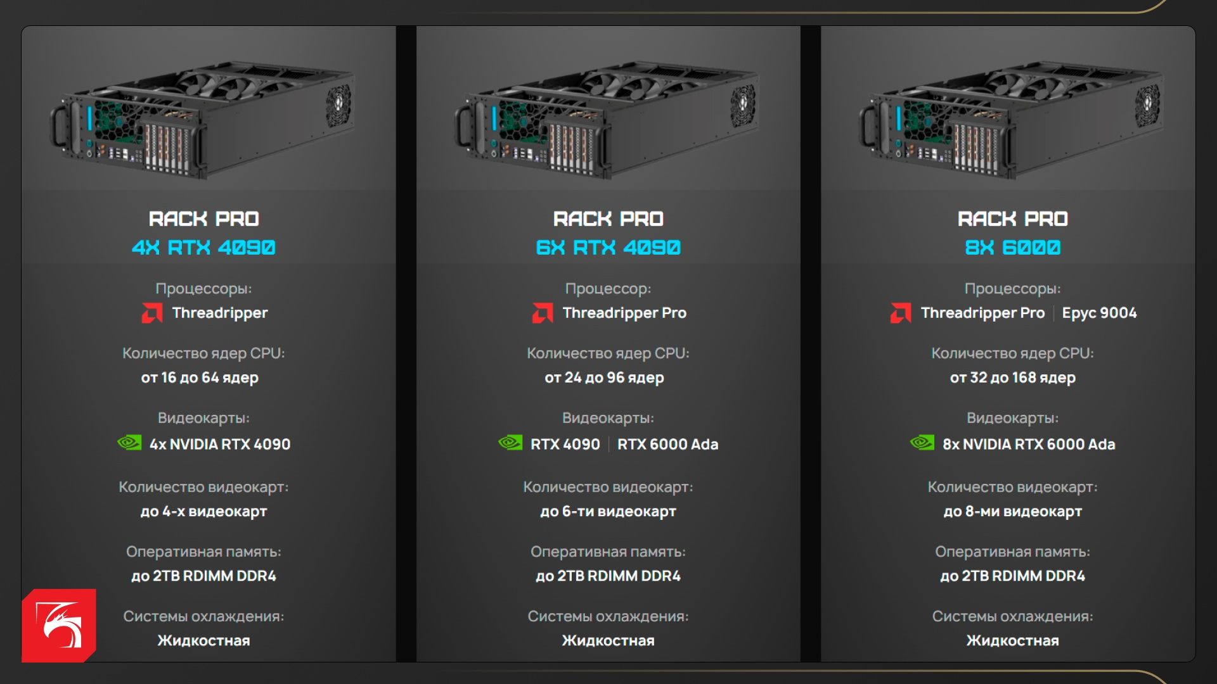Click NVIDIA logo next to RTX 4090 in middle card
This screenshot has height=684, width=1217.
(511, 443)
